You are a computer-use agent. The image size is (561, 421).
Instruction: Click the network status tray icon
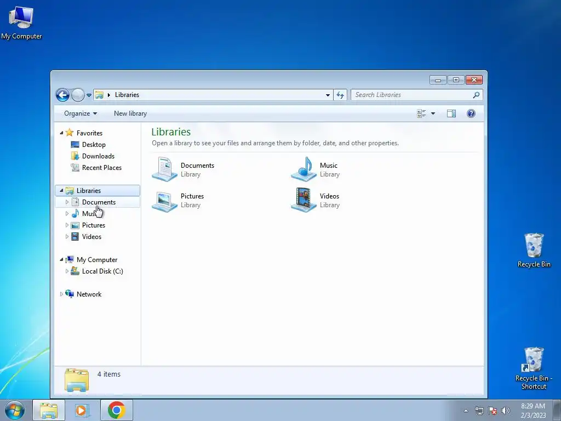click(x=479, y=411)
